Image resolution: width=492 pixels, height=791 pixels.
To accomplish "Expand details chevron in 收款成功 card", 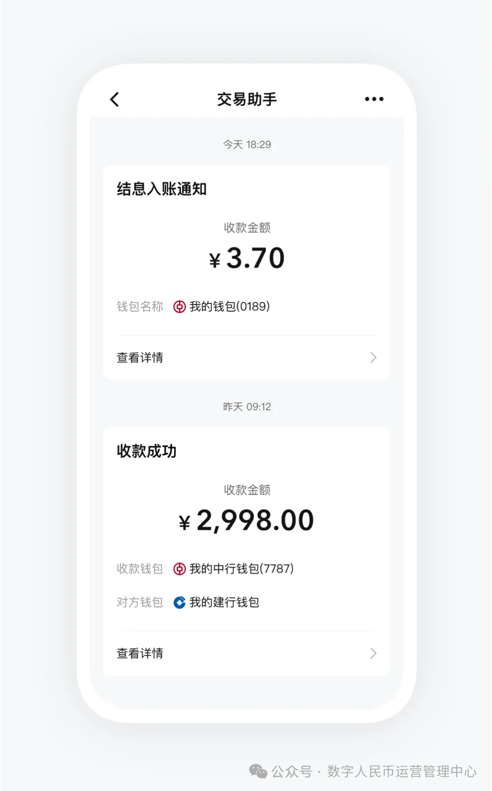I will tap(373, 653).
